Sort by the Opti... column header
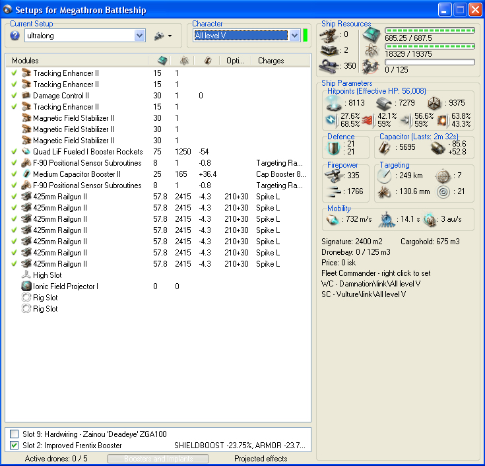The height and width of the screenshot is (466, 485). [236, 61]
